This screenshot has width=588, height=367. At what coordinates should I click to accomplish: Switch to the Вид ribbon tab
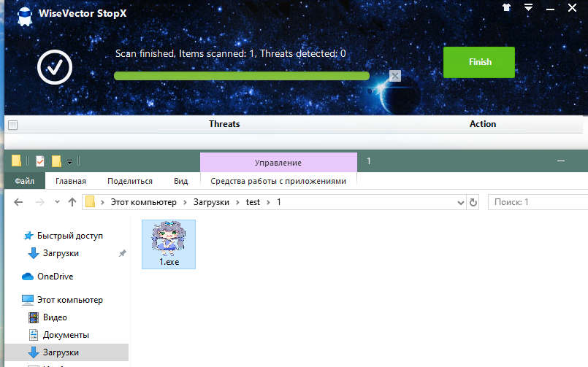(180, 181)
